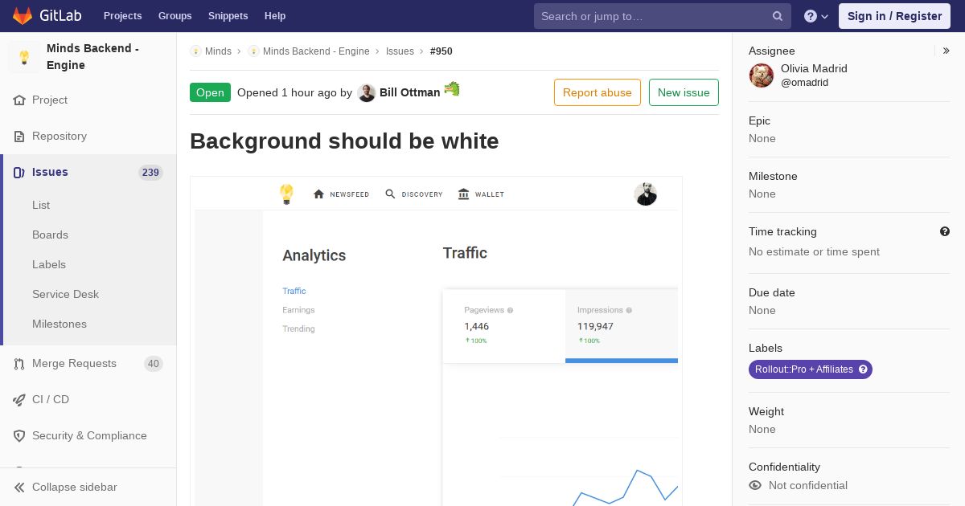Open the top Help menu item
Screen dimensions: 965x506
click(x=275, y=16)
